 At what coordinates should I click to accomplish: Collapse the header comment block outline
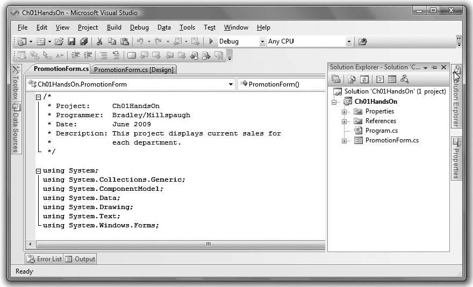pos(38,97)
